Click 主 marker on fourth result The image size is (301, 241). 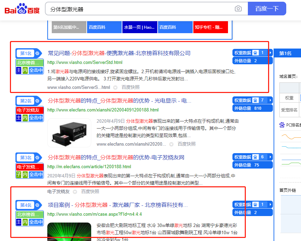point(19,222)
